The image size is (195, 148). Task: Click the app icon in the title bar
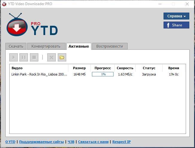click(4, 4)
